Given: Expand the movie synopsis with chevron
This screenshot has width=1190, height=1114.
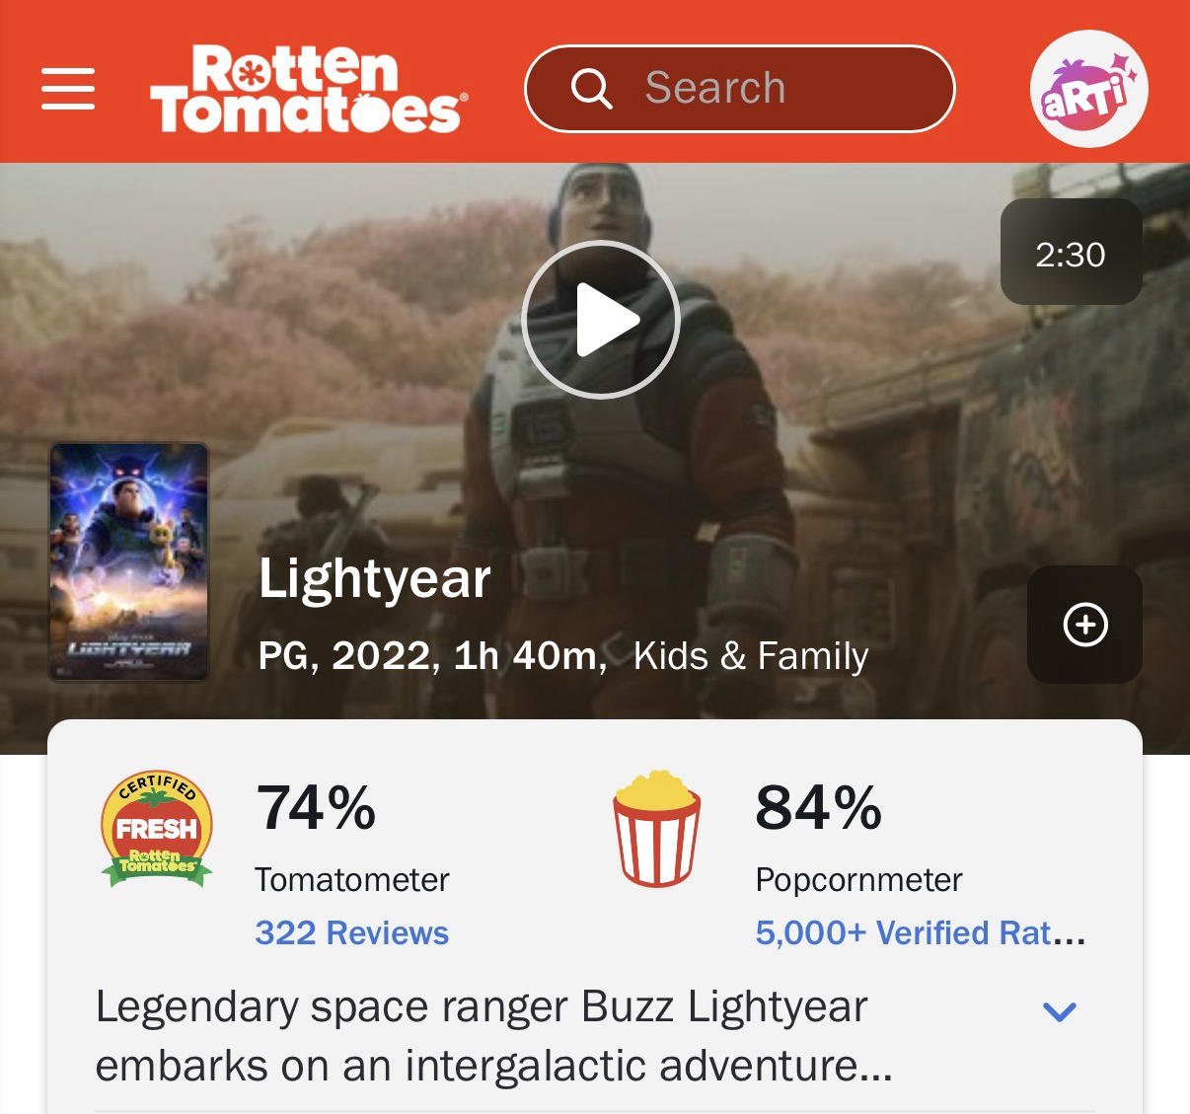Looking at the screenshot, I should (1059, 1011).
